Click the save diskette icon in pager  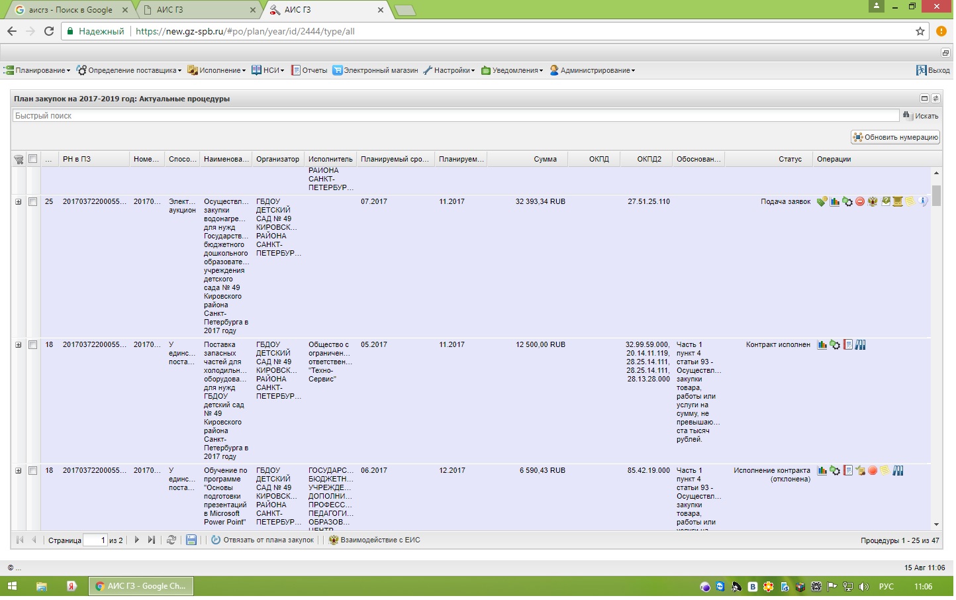[x=191, y=540]
